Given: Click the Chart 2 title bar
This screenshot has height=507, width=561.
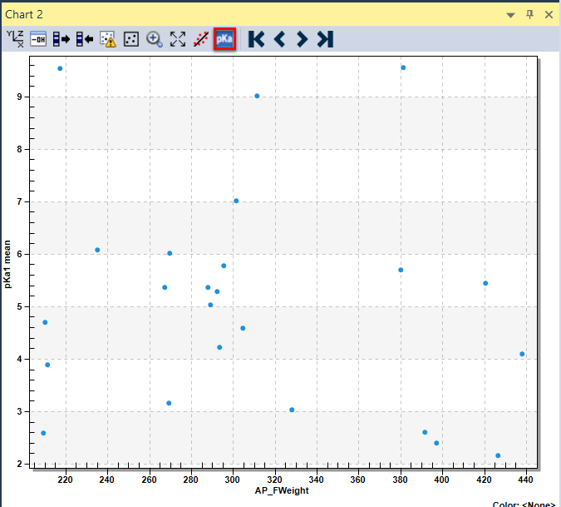Looking at the screenshot, I should [x=281, y=14].
